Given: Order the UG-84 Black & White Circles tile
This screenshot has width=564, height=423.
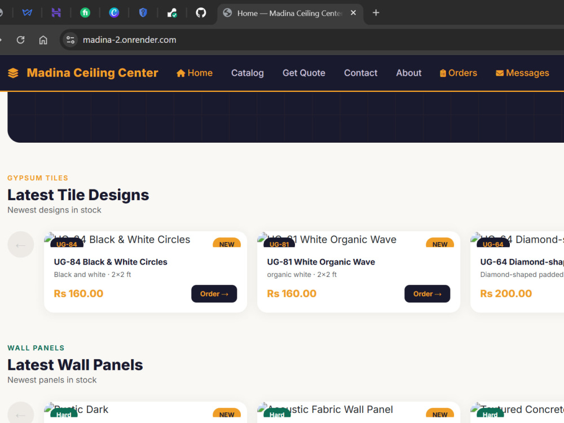Looking at the screenshot, I should click(x=214, y=294).
